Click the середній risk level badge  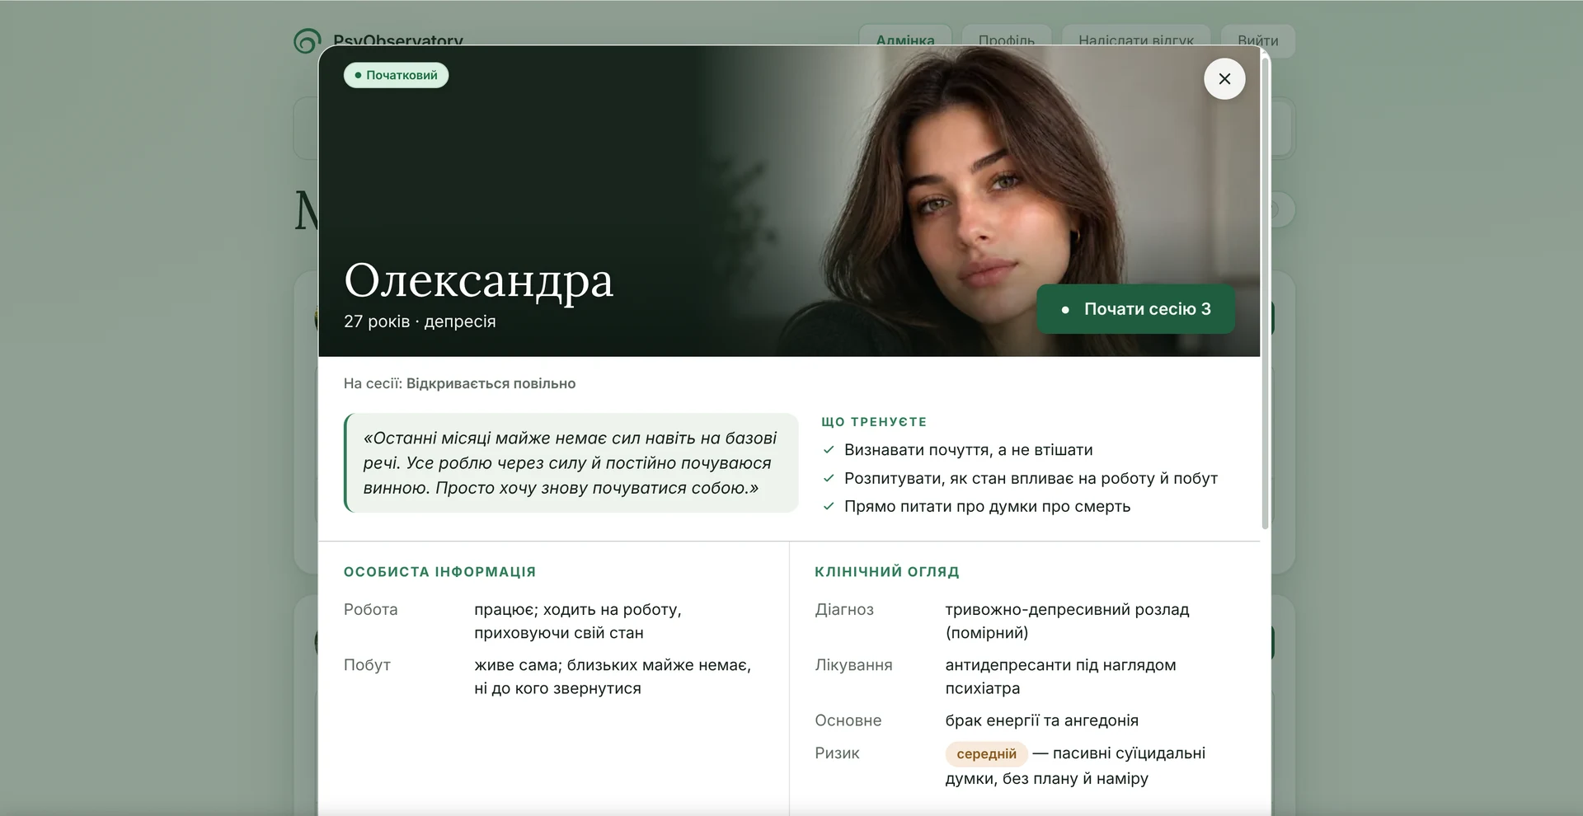point(986,753)
